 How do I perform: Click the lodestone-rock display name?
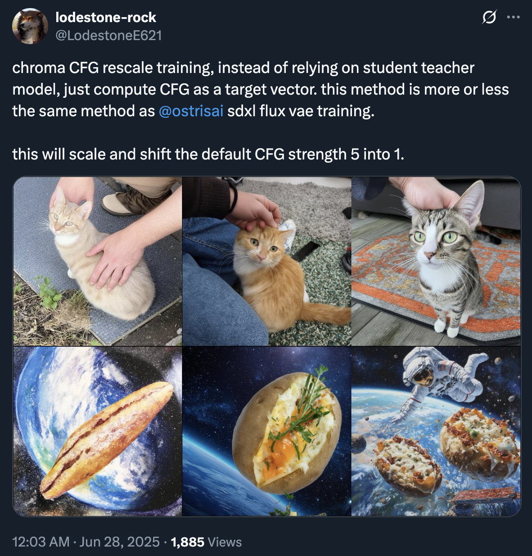[x=106, y=17]
